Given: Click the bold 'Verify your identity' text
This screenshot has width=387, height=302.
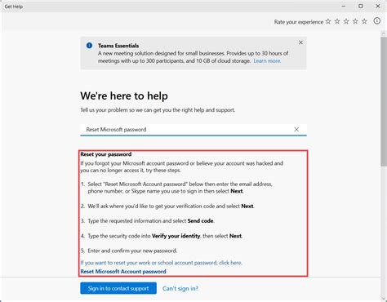Looking at the screenshot, I should click(176, 236).
